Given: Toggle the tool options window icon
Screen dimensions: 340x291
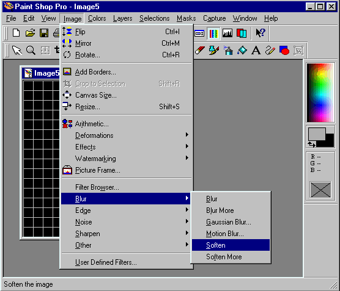Looking at the screenshot, I should tap(199, 34).
